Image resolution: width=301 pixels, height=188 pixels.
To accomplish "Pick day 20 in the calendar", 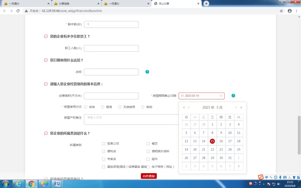I will click(195, 150).
